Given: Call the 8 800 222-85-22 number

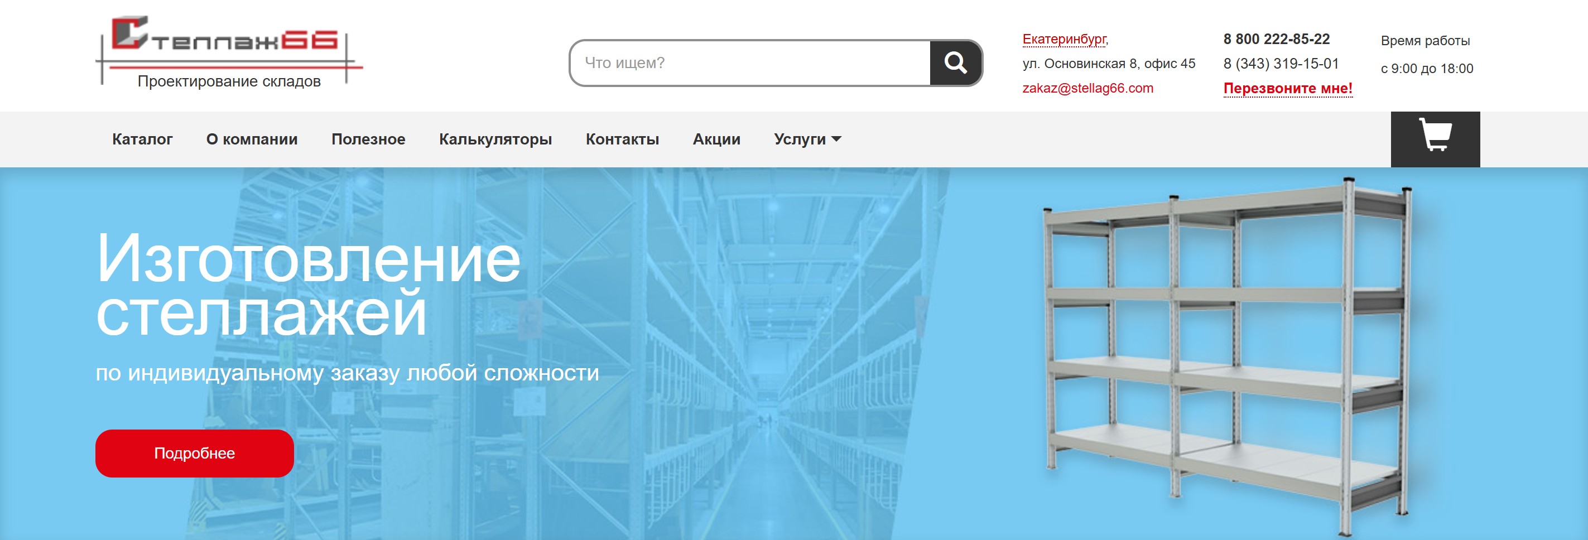Looking at the screenshot, I should pyautogui.click(x=1276, y=40).
